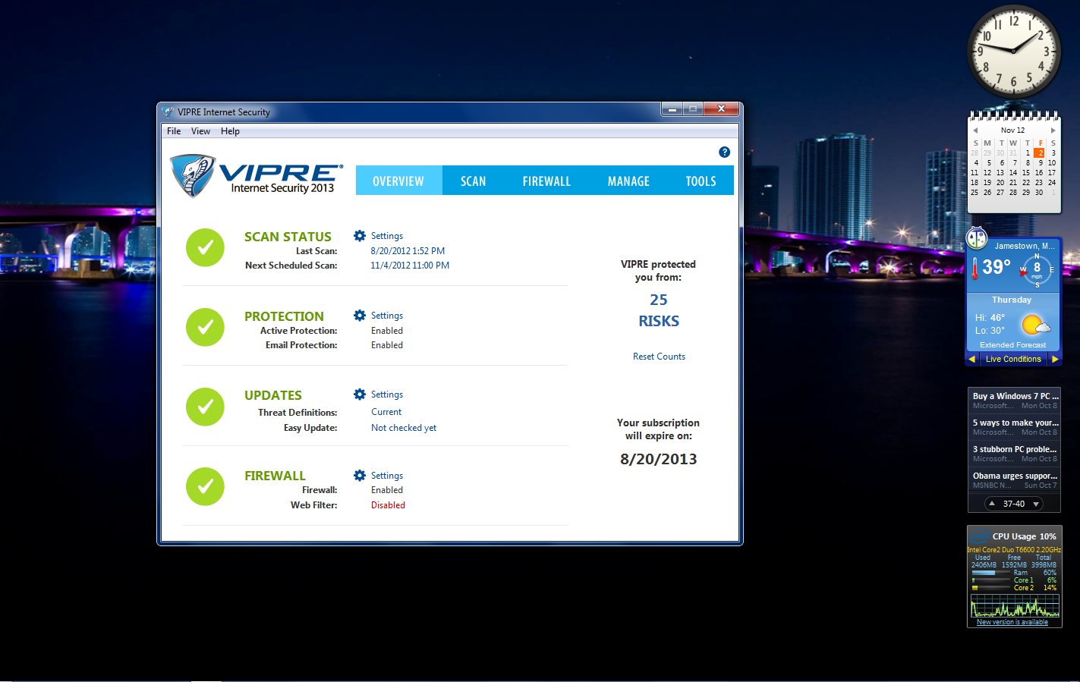Click the red thermometer icon in weather gadget
The image size is (1080, 682).
tap(975, 268)
